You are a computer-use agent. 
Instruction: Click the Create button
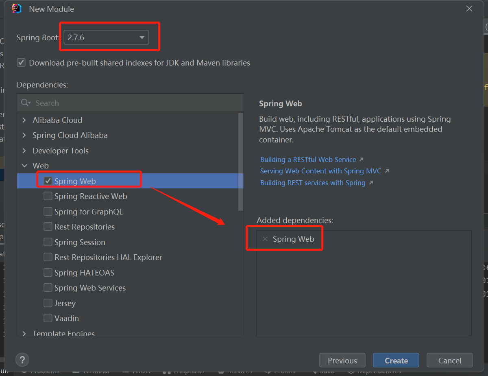click(x=396, y=361)
